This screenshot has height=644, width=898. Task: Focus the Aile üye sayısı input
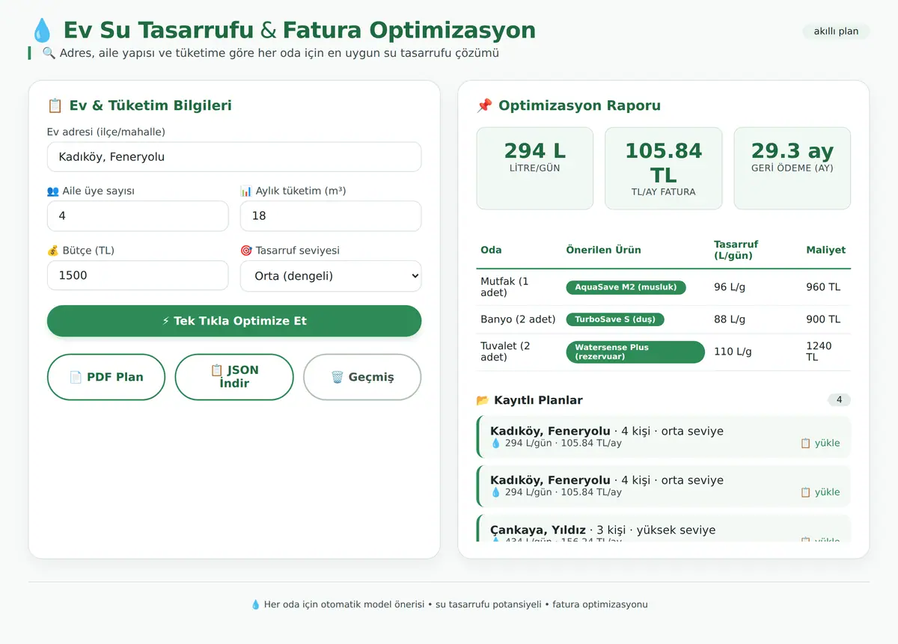[138, 216]
